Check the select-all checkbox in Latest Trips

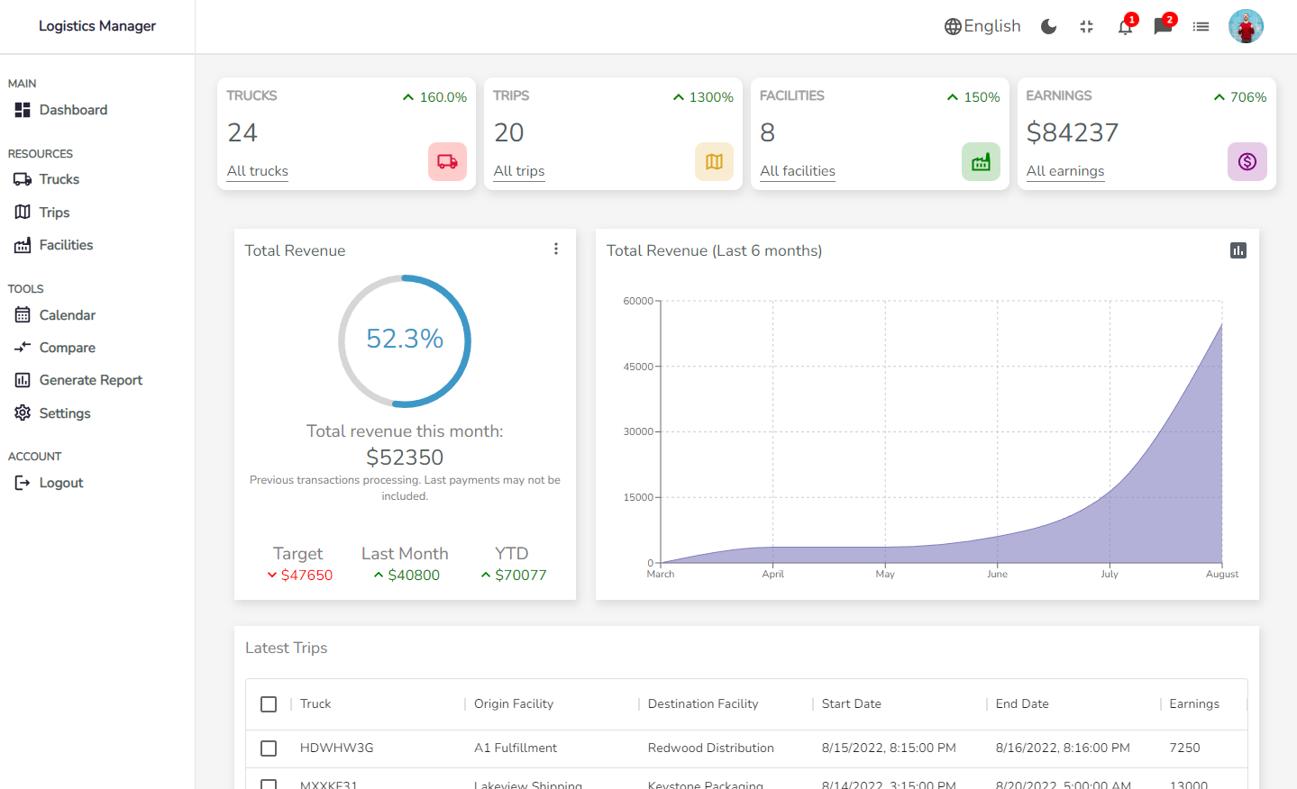tap(268, 704)
